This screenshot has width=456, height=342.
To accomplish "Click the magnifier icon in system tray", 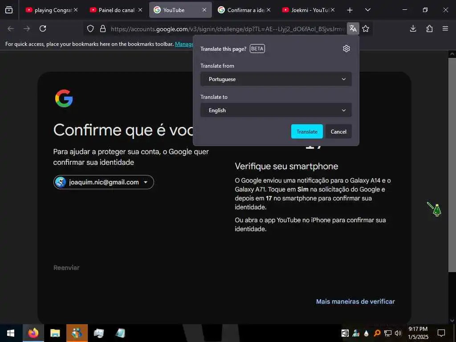I will (377, 333).
